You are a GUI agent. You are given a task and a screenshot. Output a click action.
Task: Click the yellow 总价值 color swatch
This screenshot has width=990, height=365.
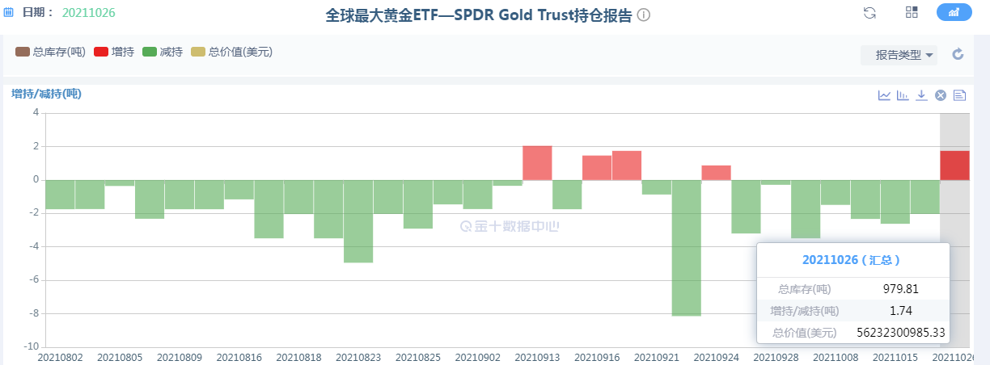[198, 52]
